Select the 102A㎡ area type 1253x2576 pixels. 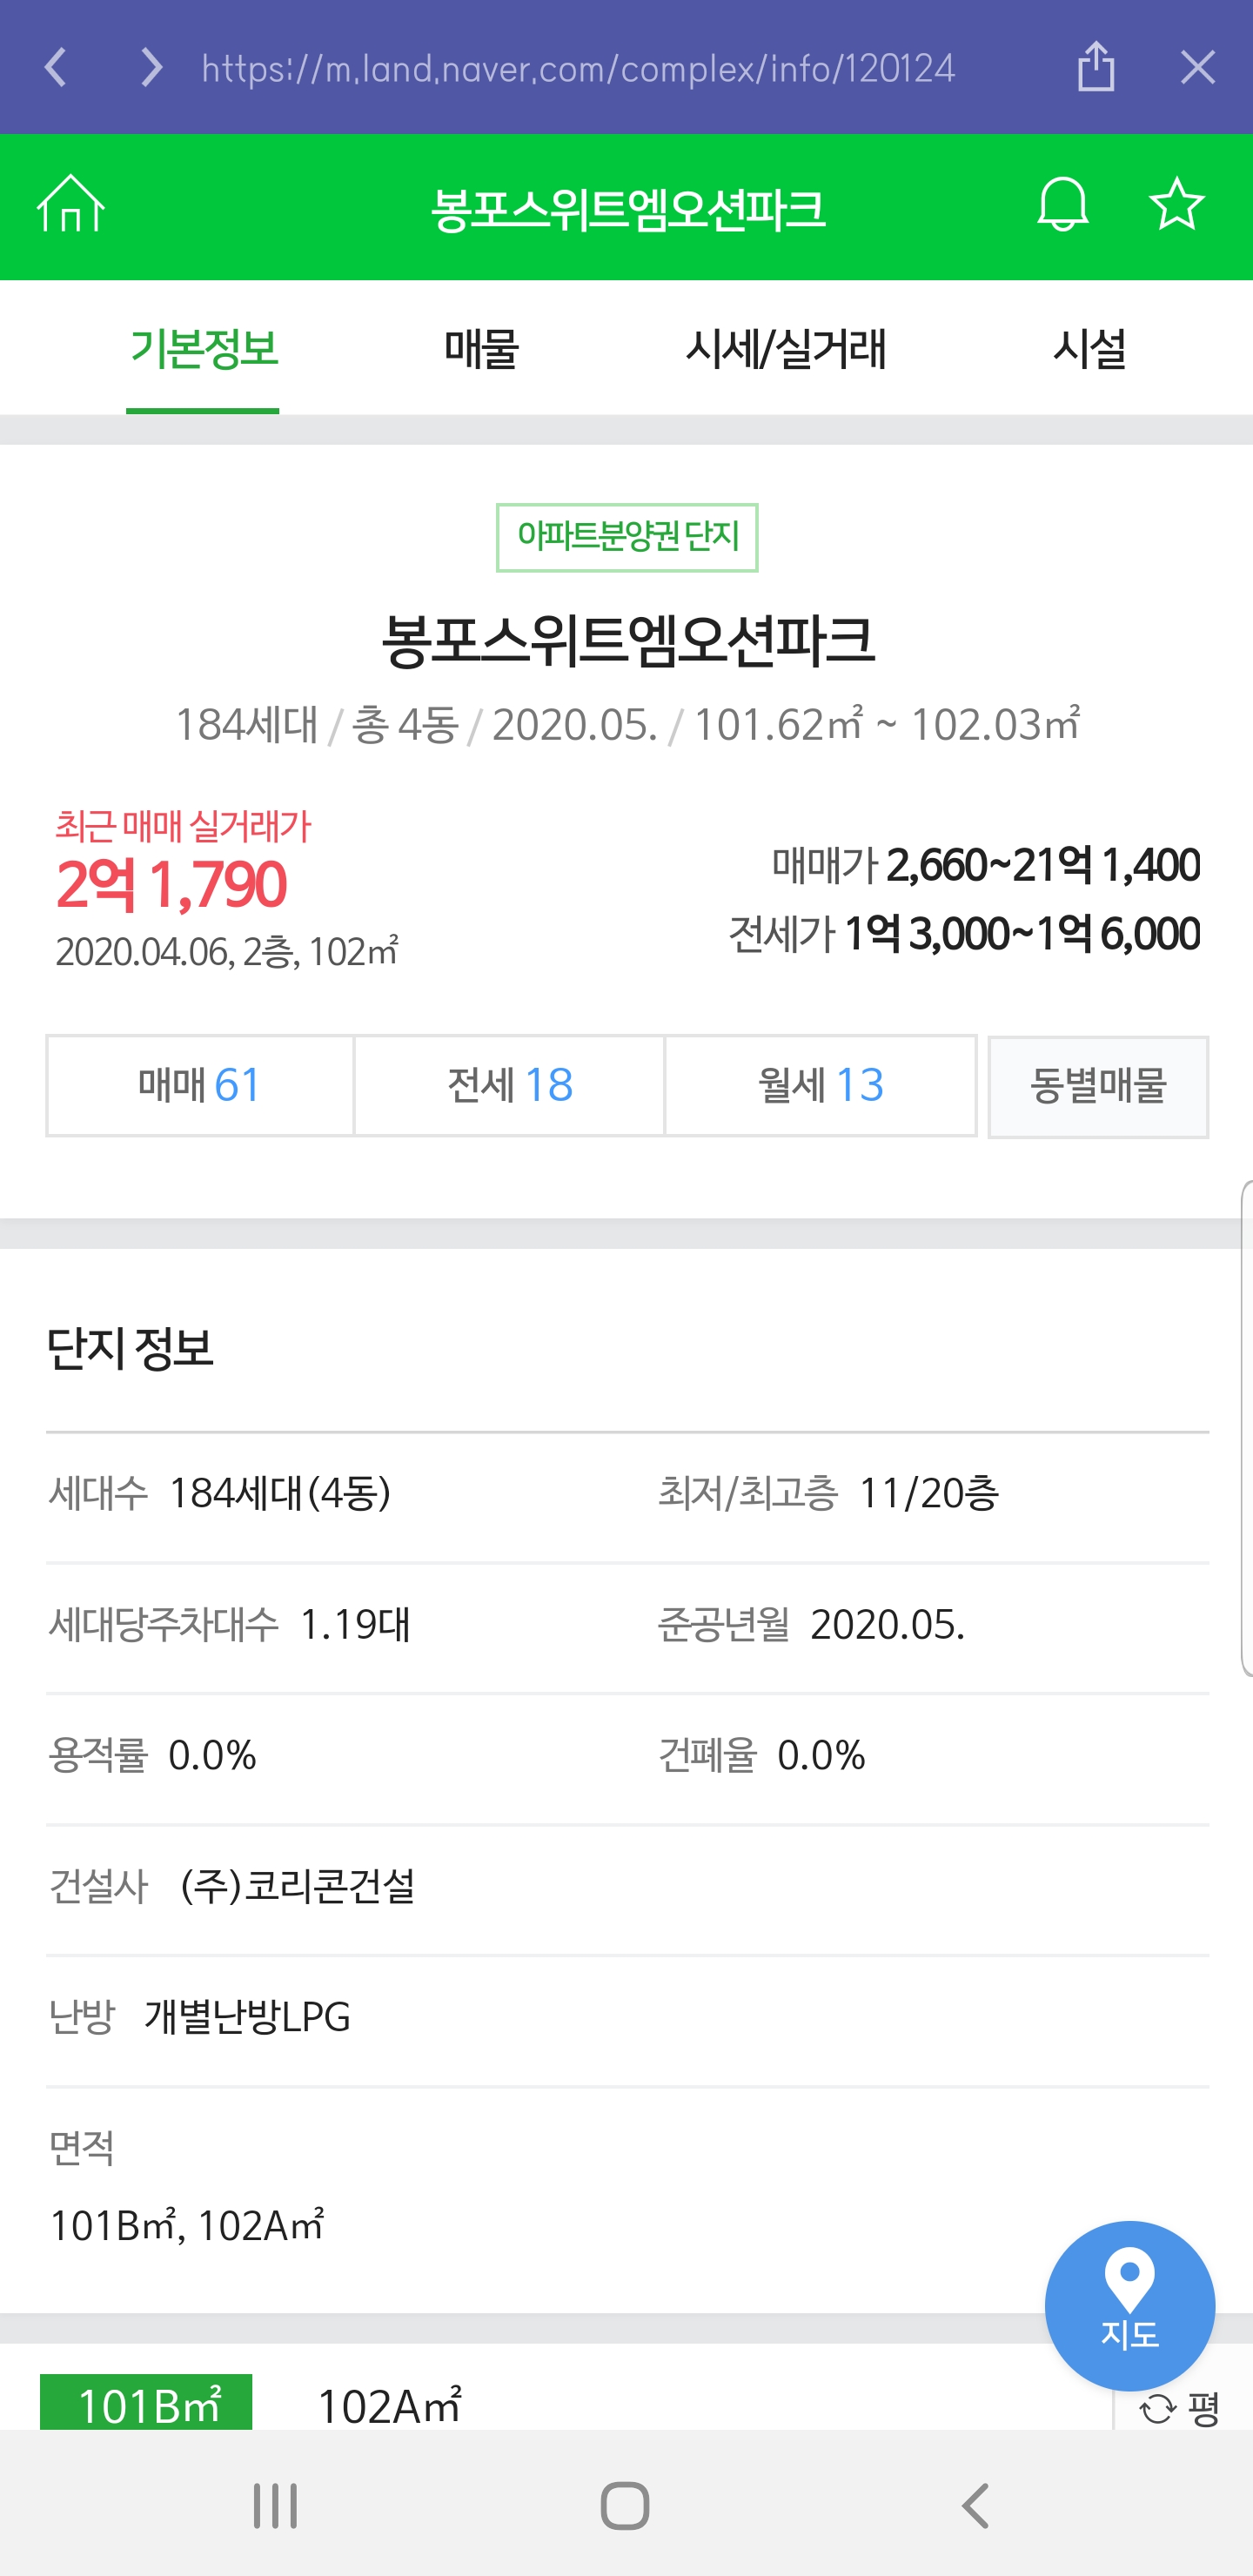(x=389, y=2406)
